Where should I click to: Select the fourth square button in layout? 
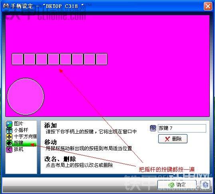54,59
